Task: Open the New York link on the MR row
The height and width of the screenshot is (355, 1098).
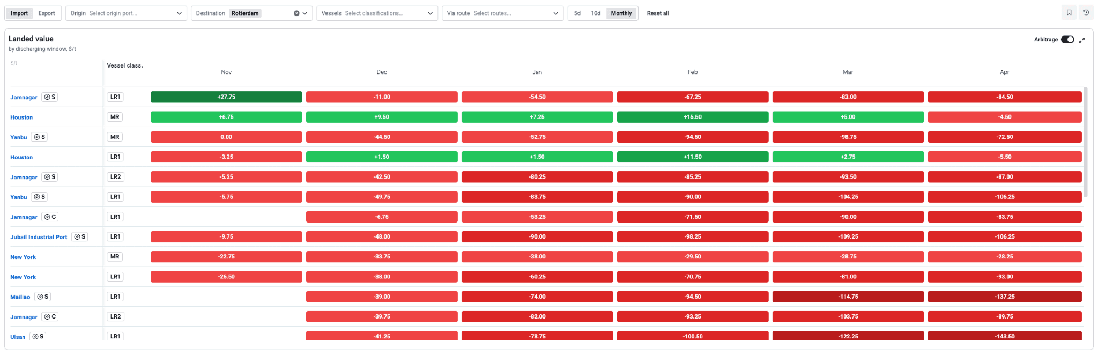Action: pyautogui.click(x=23, y=257)
